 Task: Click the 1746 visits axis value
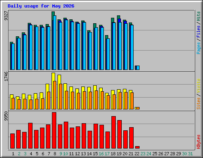point(6,76)
